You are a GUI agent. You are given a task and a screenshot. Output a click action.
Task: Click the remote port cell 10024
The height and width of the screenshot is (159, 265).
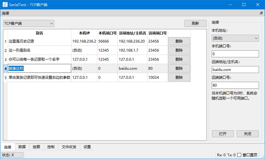pos(157,78)
